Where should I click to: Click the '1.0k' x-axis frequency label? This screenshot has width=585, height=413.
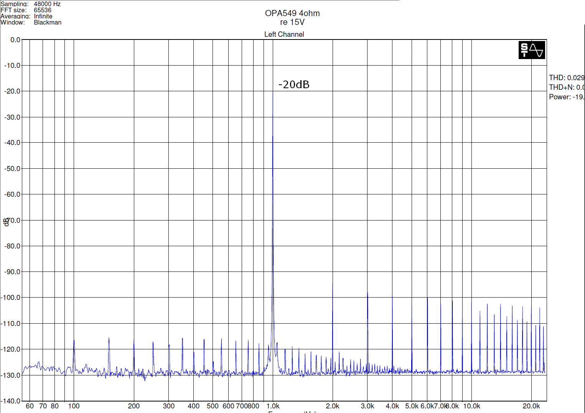tap(273, 406)
